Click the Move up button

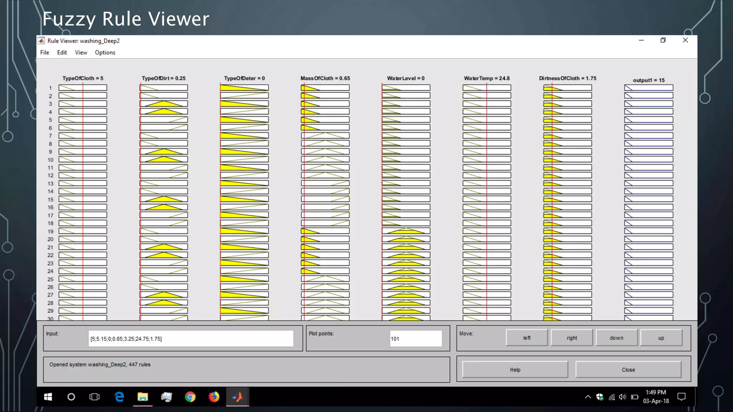tap(661, 338)
